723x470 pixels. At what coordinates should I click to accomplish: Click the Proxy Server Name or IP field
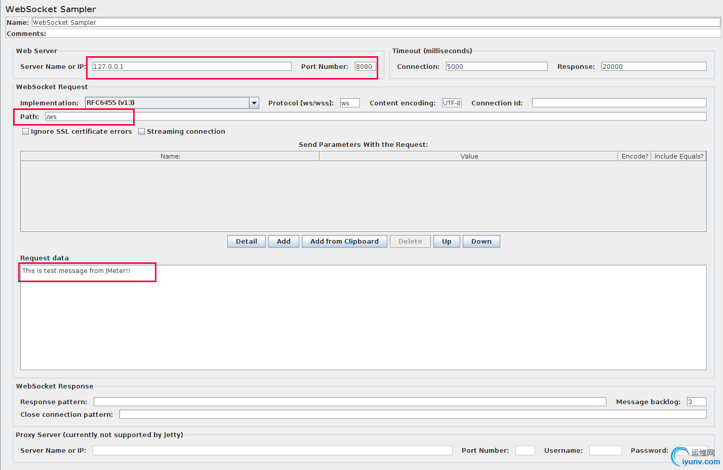[272, 450]
